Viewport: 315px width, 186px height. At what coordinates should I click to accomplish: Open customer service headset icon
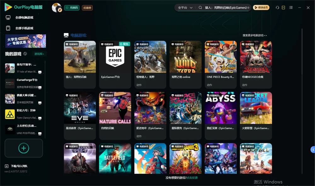click(278, 8)
